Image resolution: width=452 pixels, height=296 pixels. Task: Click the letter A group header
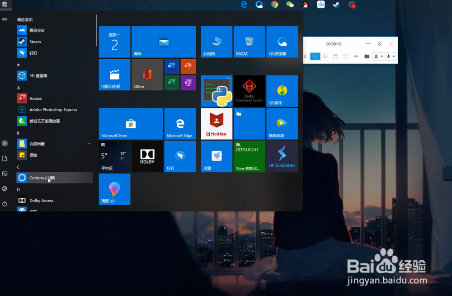[19, 88]
